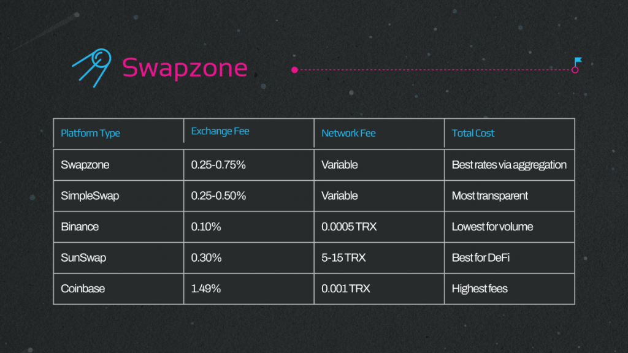Screen dimensions: 628x353
Task: Click the 0.0005 TRX network fee cell
Action: (379, 227)
